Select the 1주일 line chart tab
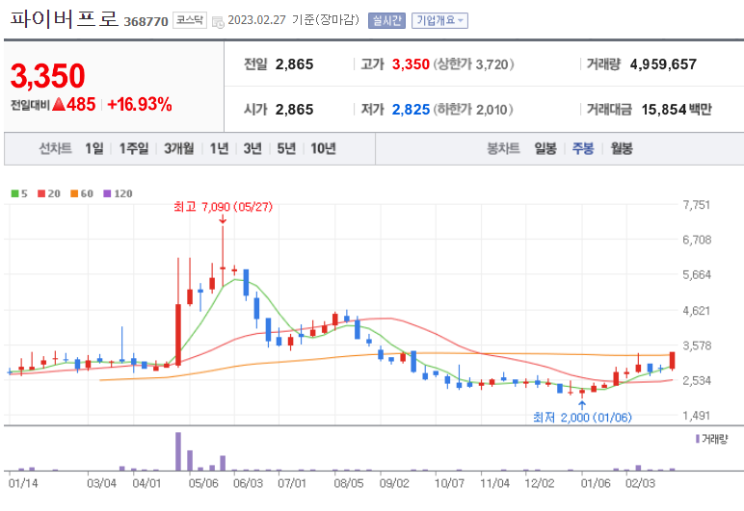The width and height of the screenshot is (744, 511). pos(134,149)
